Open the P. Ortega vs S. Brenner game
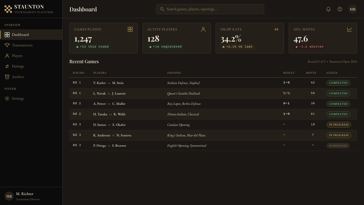This screenshot has height=205, width=364. [213, 145]
